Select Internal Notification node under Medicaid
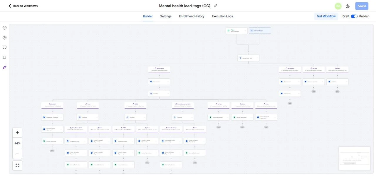Screen dimensions: 376x176 [x=52, y=141]
